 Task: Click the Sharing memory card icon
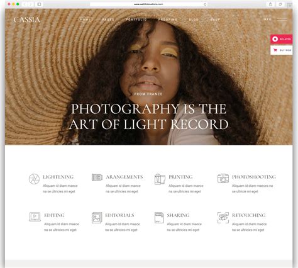pos(159,218)
